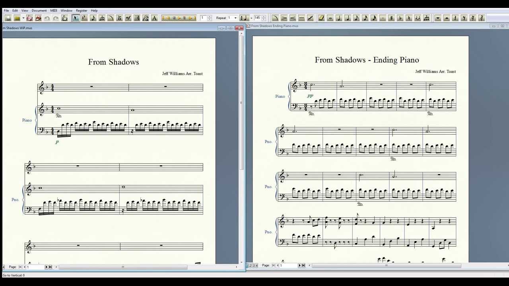Viewport: 509px width, 286px height.
Task: Select the Eraser tool
Action: click(321, 18)
